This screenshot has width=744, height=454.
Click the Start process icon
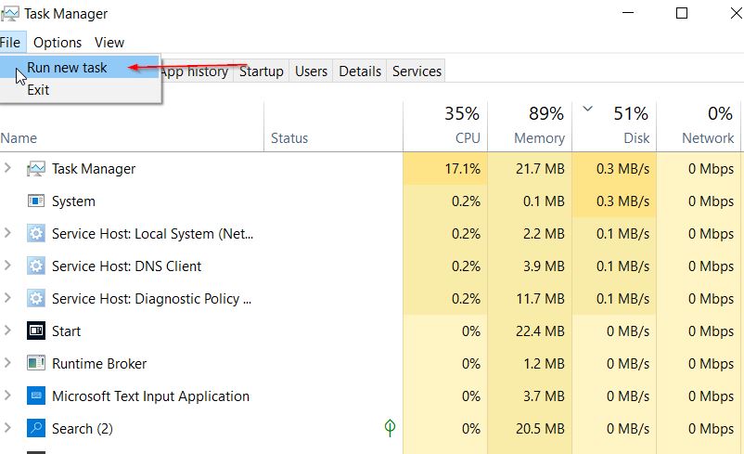[x=36, y=331]
